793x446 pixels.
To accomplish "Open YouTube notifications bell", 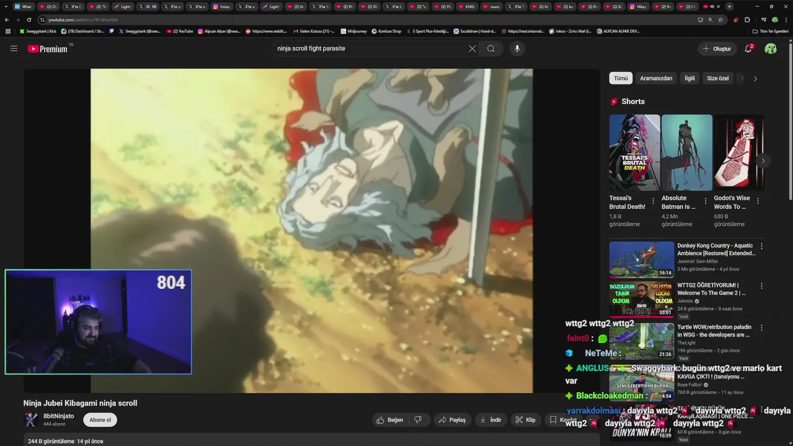I will point(748,48).
